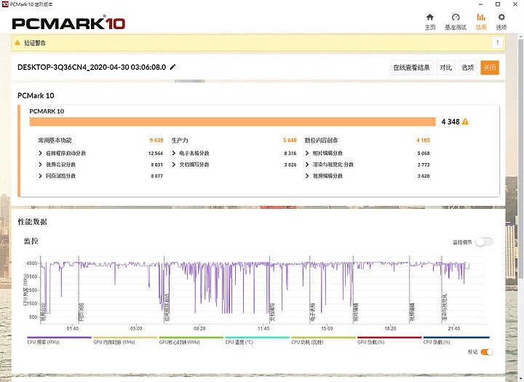Click the 常用基本功能 heading
This screenshot has width=524, height=382.
pyautogui.click(x=55, y=140)
